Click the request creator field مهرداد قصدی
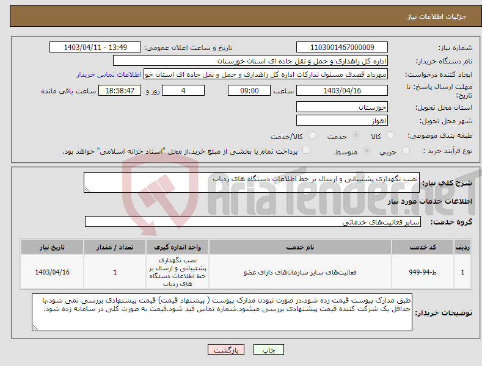The image size is (482, 366). [266, 74]
